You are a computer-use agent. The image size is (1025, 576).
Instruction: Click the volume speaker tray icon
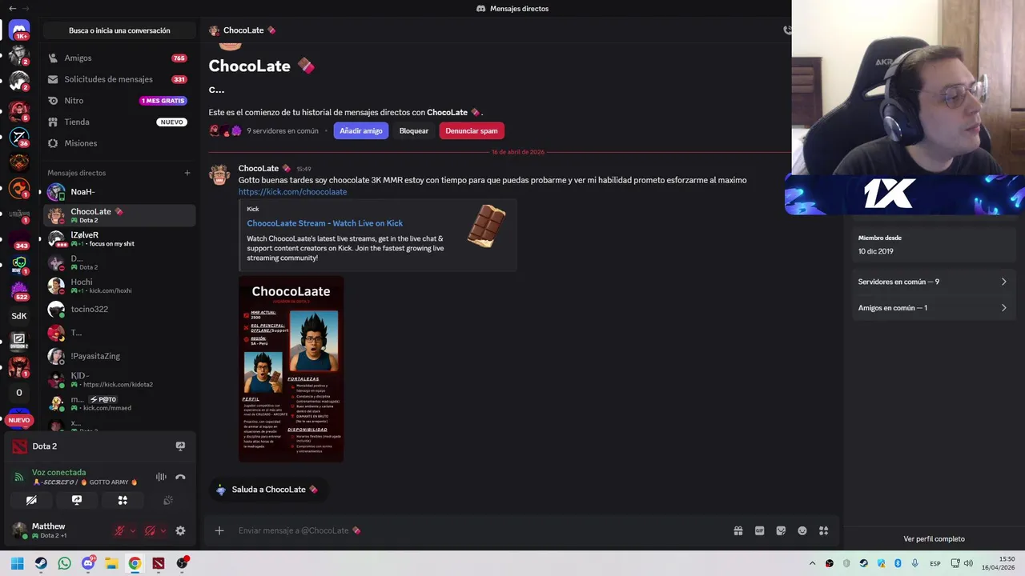pos(968,563)
